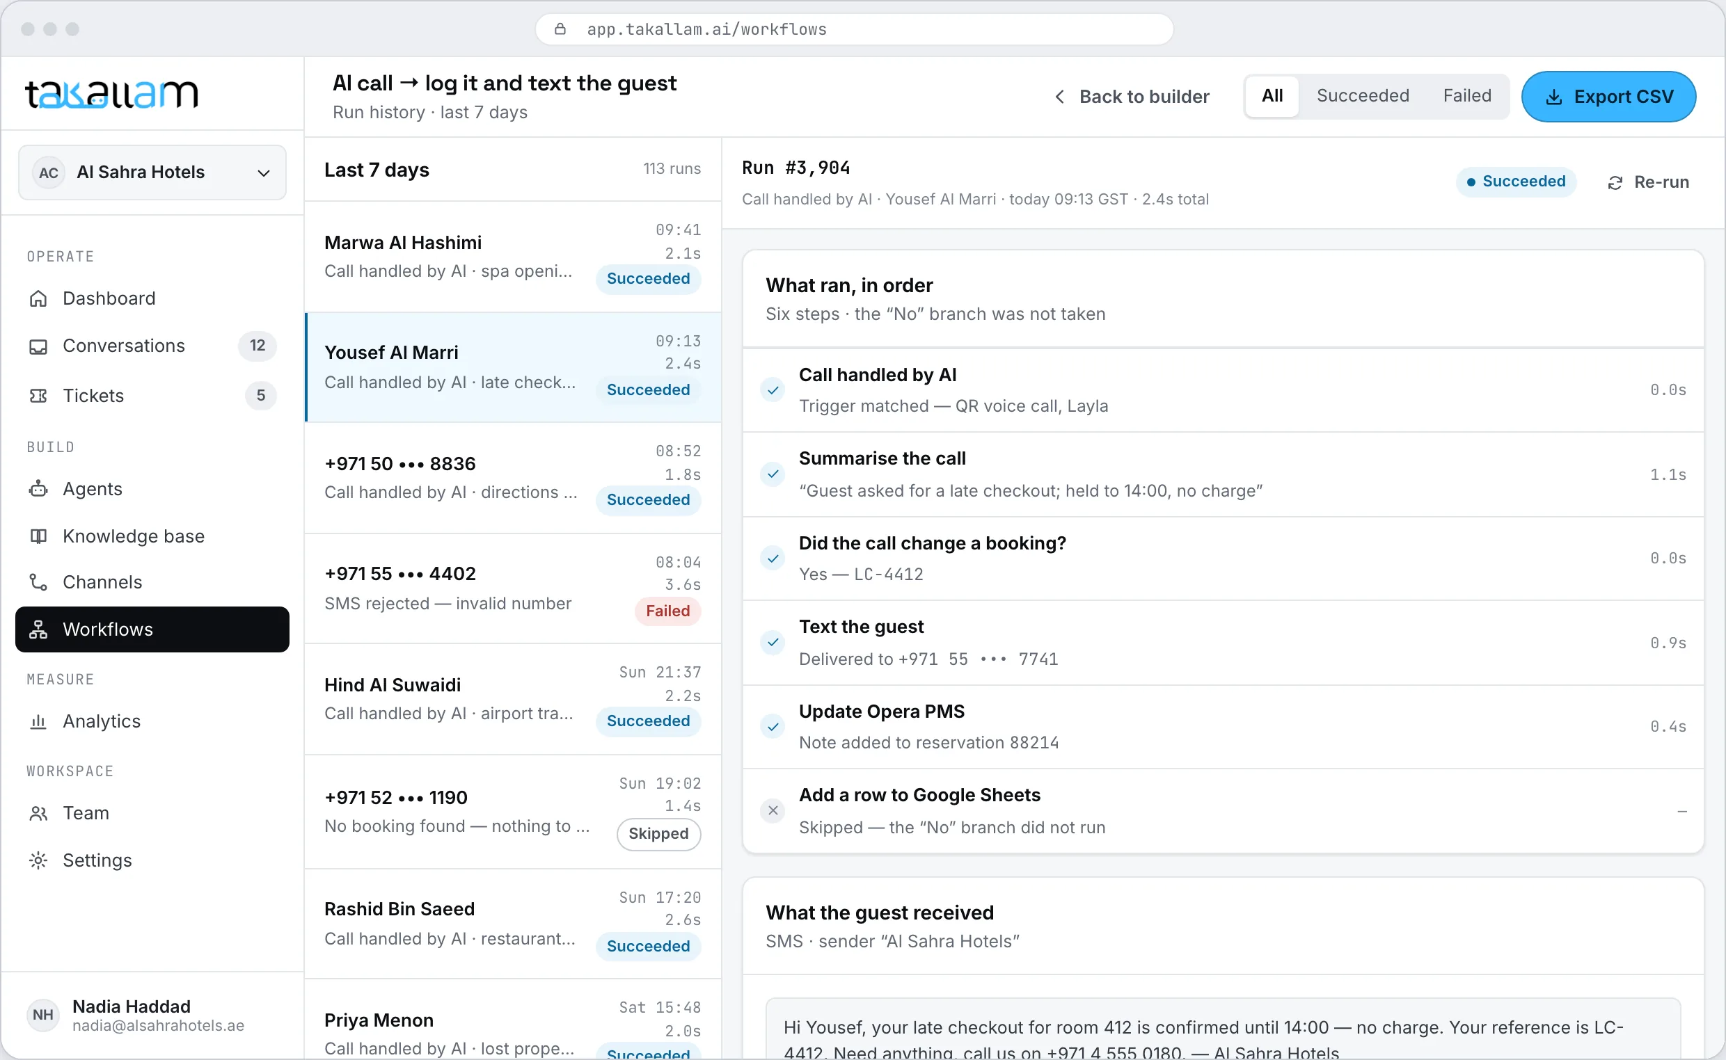1726x1060 pixels.
Task: Click the Export CSV button
Action: click(x=1609, y=97)
